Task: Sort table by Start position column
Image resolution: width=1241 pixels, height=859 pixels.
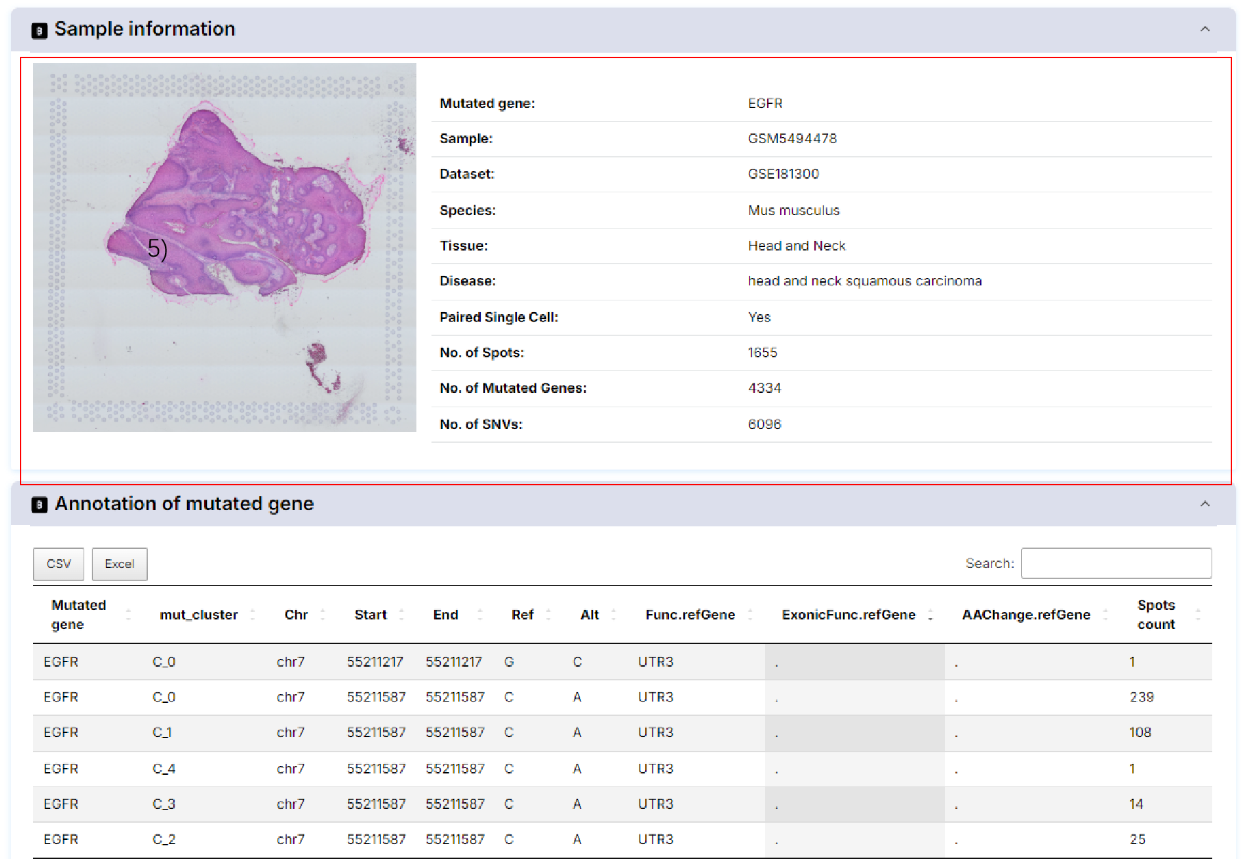Action: [371, 615]
